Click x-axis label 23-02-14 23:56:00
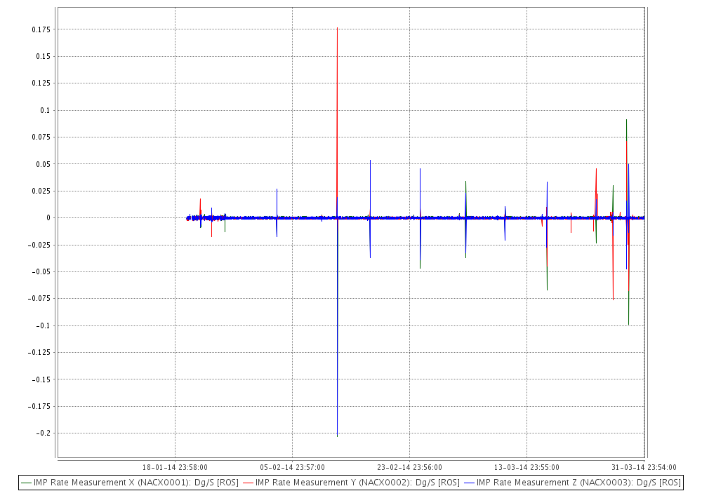The height and width of the screenshot is (491, 702). coord(410,467)
